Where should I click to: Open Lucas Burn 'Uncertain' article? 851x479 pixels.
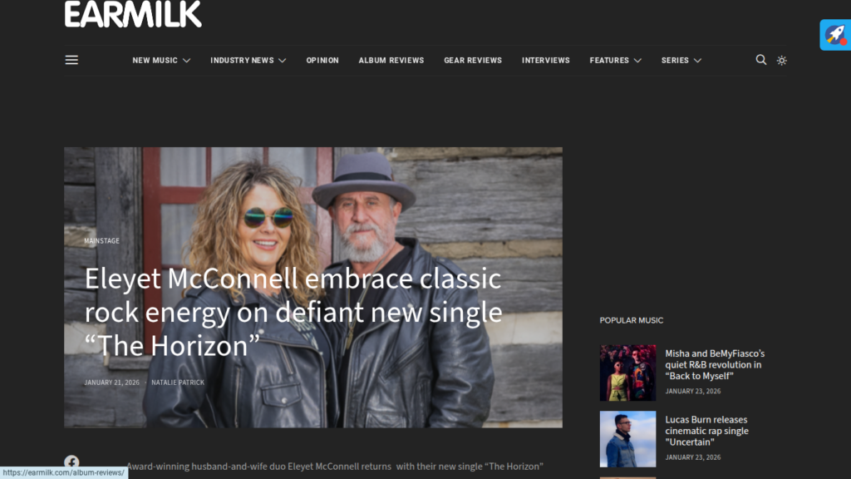click(706, 431)
